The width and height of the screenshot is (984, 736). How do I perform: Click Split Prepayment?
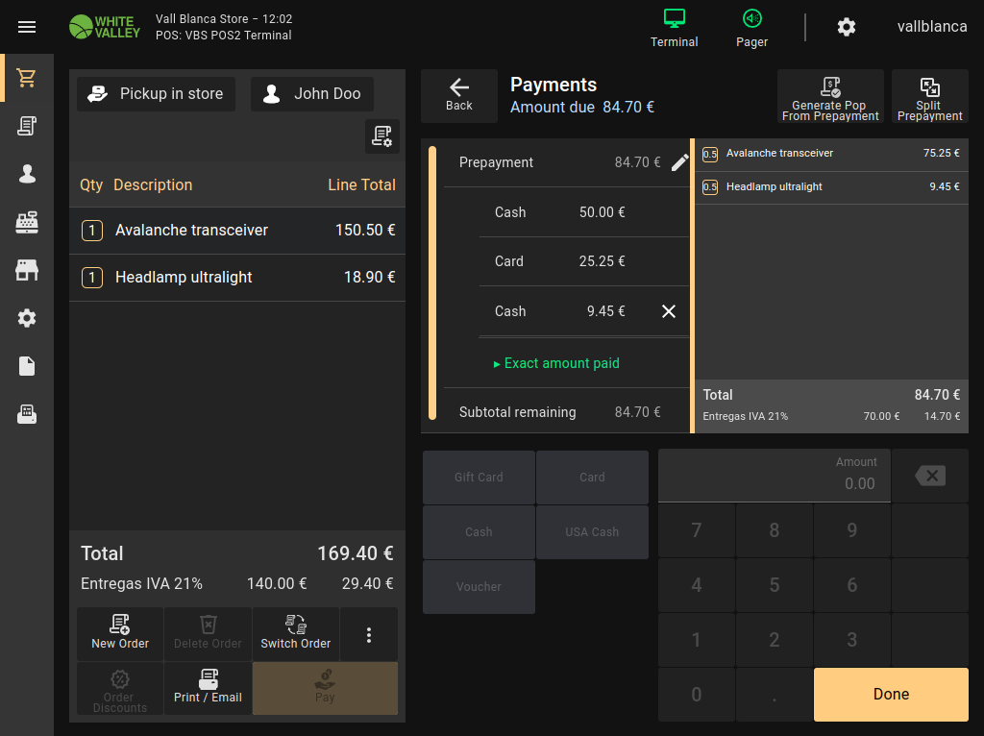pyautogui.click(x=929, y=96)
